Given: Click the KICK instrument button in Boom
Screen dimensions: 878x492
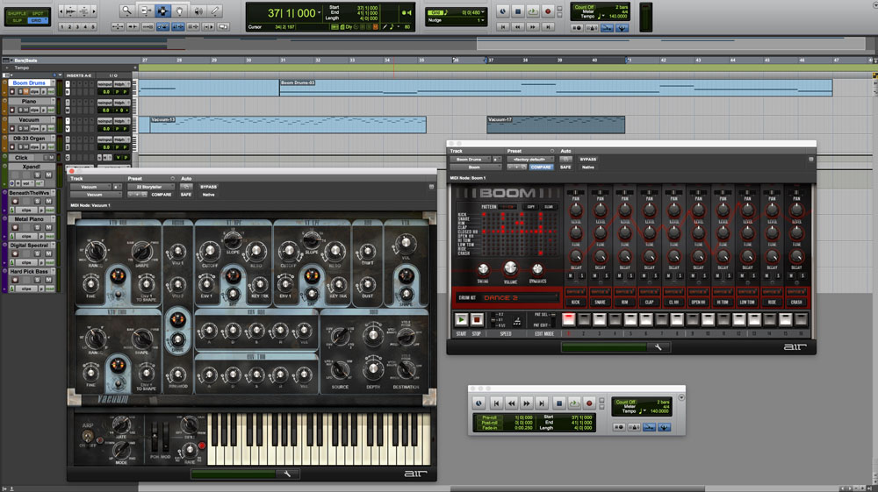Looking at the screenshot, I should coord(574,302).
